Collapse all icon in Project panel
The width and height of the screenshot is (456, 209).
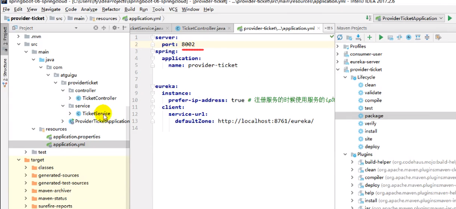click(x=104, y=28)
